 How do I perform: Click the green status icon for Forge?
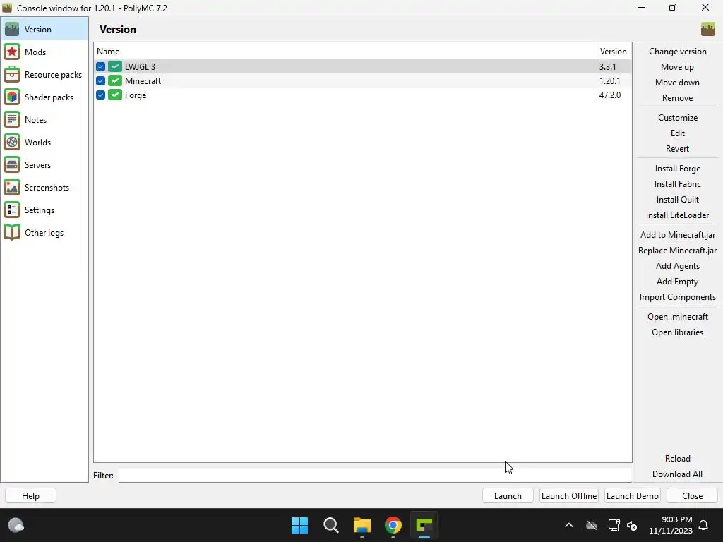pyautogui.click(x=115, y=95)
